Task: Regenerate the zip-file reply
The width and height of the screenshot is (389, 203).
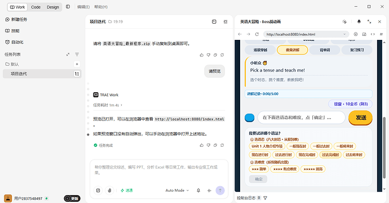Action: tap(222, 55)
